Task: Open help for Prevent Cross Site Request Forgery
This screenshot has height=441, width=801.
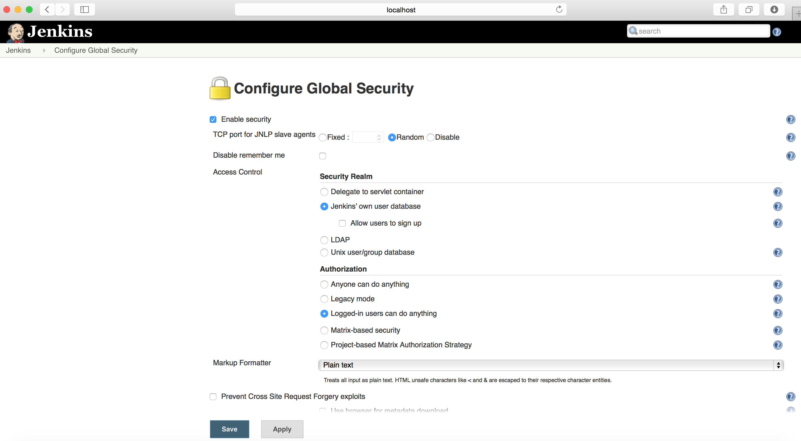Action: click(x=790, y=397)
